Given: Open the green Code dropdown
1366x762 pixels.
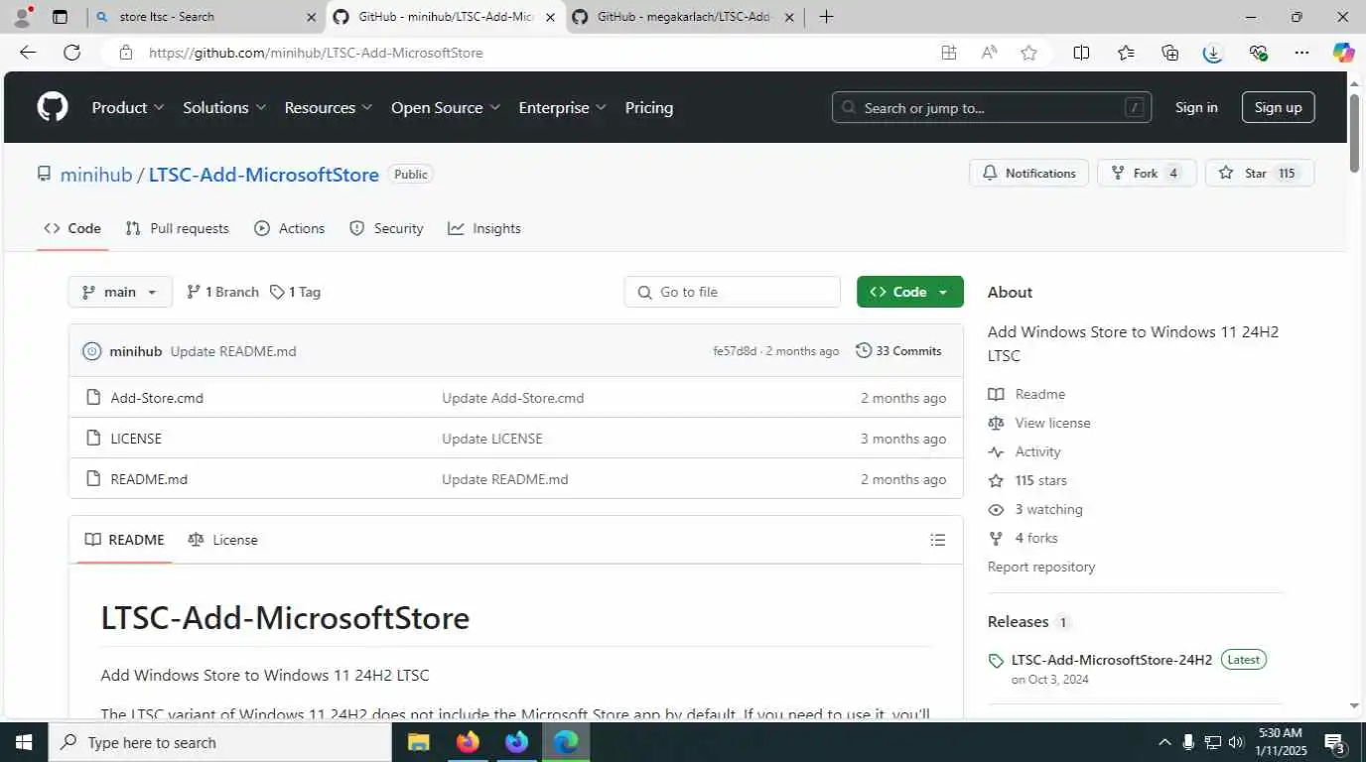Looking at the screenshot, I should click(909, 292).
